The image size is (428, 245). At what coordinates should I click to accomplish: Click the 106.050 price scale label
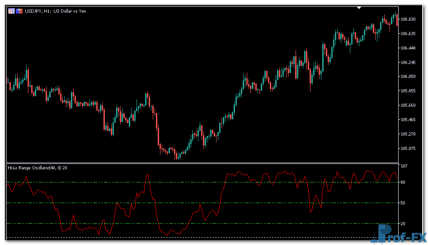408,77
